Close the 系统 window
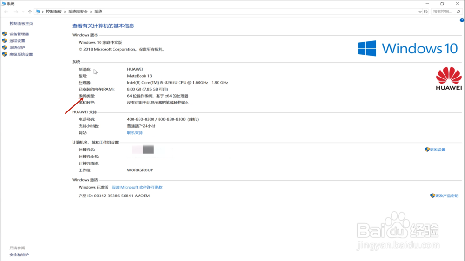The height and width of the screenshot is (261, 465). pyautogui.click(x=458, y=4)
